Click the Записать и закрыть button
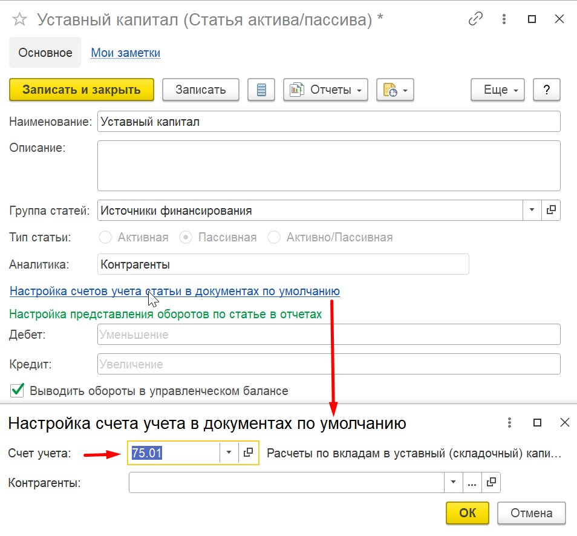577x536 pixels. click(81, 90)
